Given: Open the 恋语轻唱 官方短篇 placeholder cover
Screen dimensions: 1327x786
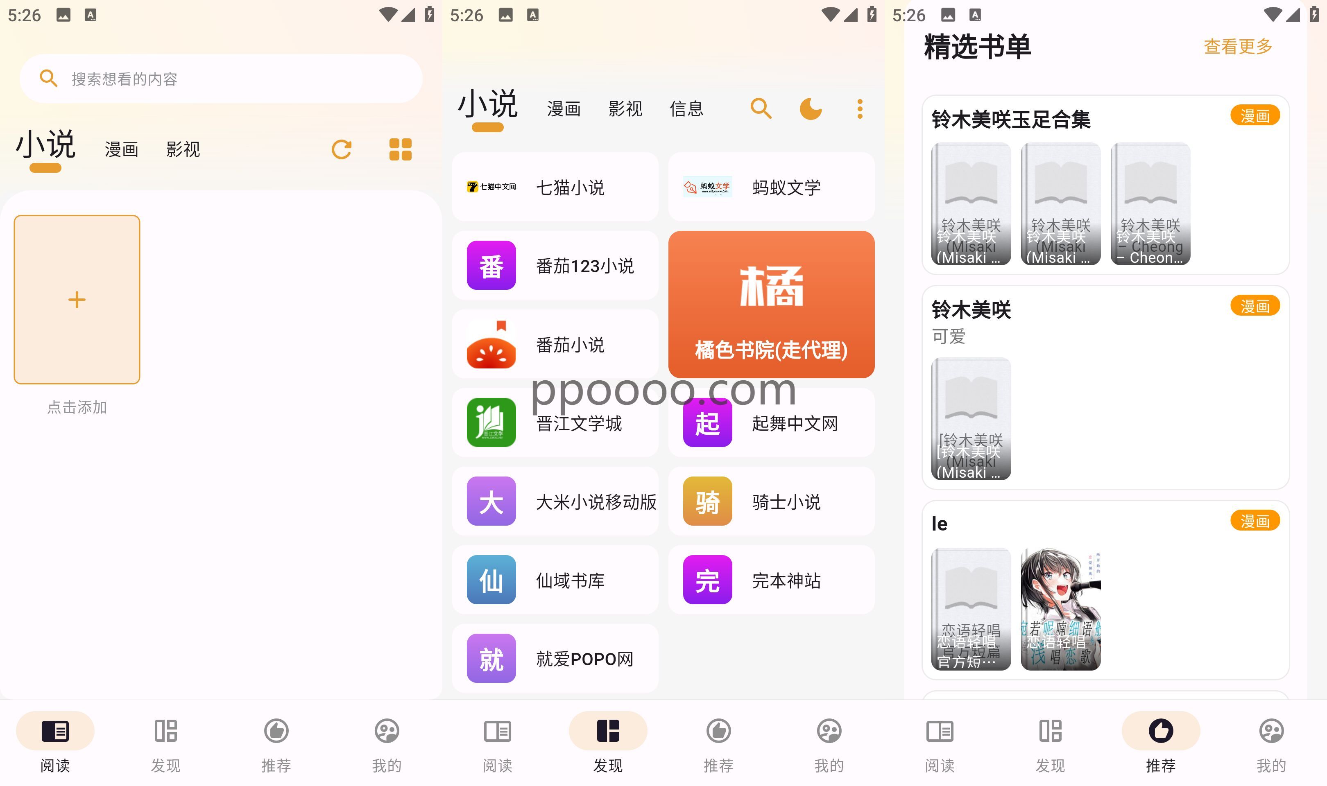Looking at the screenshot, I should (x=971, y=609).
